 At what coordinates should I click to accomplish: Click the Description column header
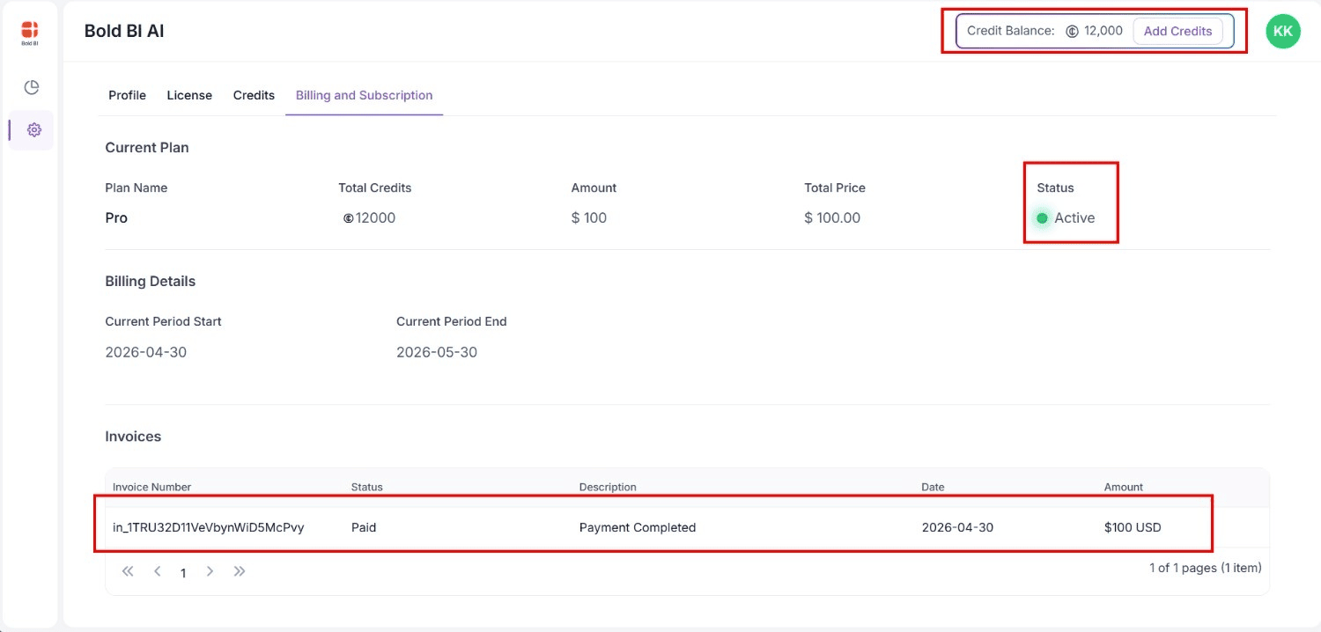[x=608, y=487]
